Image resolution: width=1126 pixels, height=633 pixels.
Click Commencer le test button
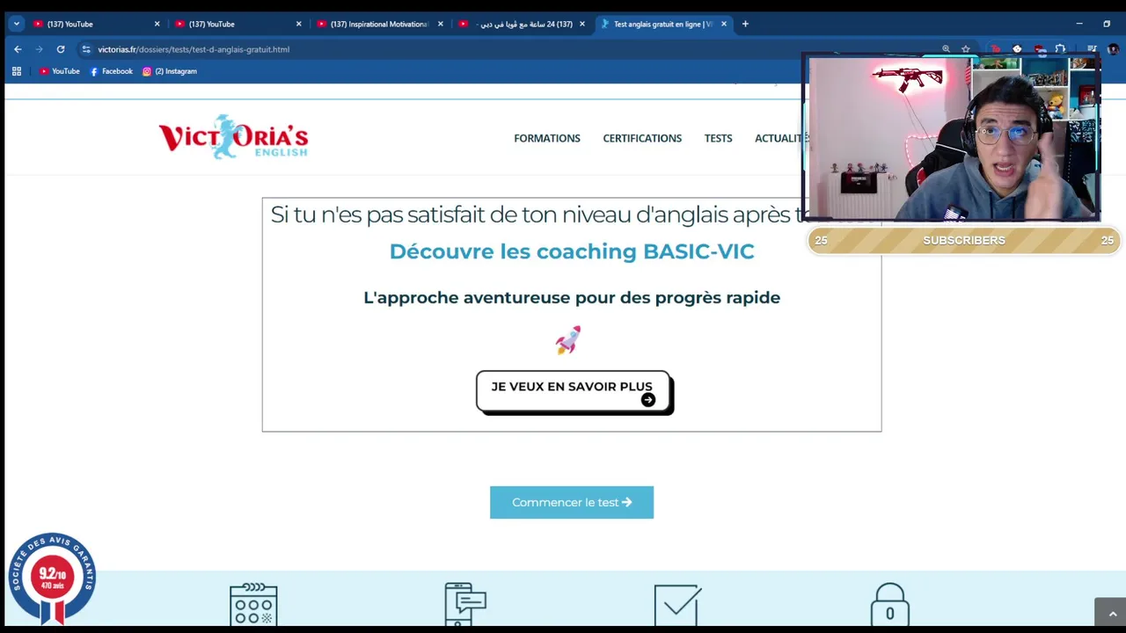pos(572,502)
